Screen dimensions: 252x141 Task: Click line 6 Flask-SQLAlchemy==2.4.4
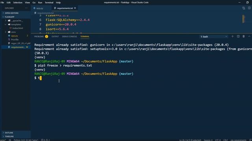click(x=67, y=20)
